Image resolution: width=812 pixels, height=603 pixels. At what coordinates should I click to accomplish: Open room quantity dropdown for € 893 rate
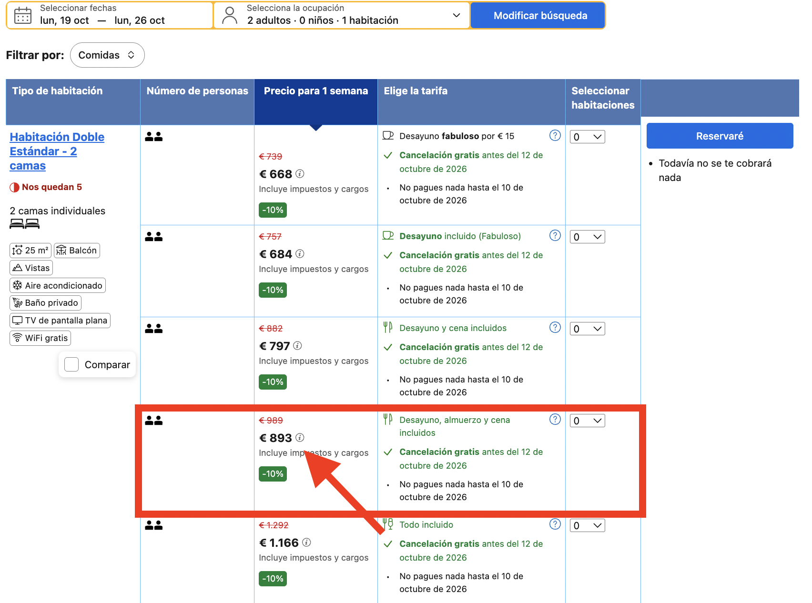pos(588,421)
